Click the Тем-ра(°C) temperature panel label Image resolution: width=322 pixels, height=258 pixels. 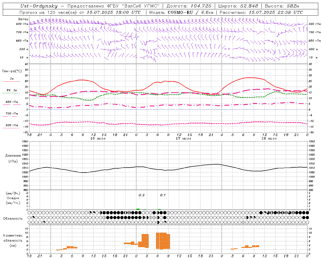(x=12, y=71)
